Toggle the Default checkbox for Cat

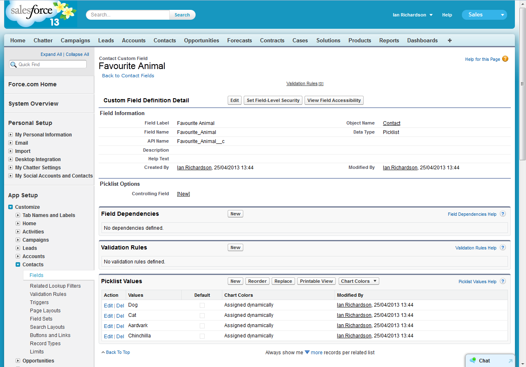click(x=202, y=316)
